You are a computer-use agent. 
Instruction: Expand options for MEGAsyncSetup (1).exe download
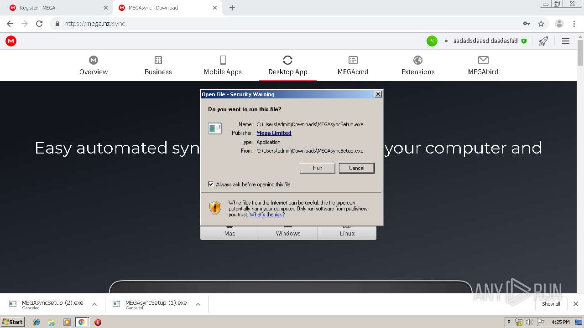198,304
